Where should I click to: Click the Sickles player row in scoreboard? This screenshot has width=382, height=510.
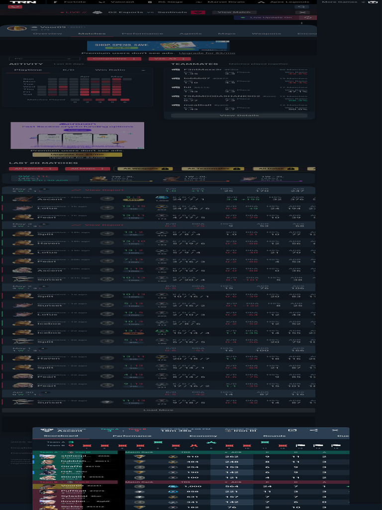191,507
